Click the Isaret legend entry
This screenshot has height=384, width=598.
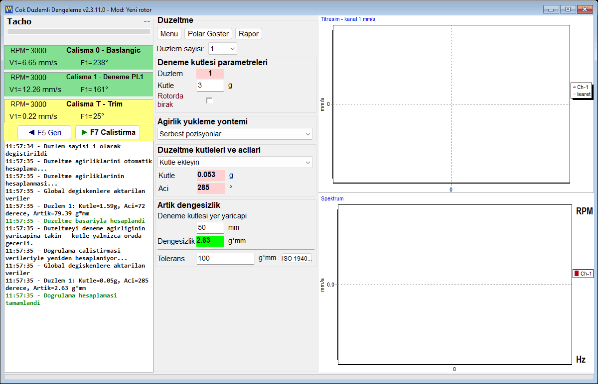pos(581,94)
